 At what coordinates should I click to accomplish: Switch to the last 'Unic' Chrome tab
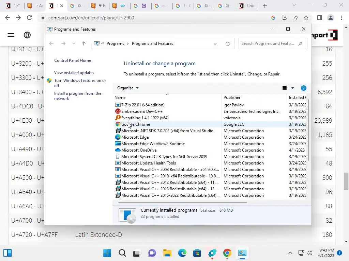tap(247, 6)
